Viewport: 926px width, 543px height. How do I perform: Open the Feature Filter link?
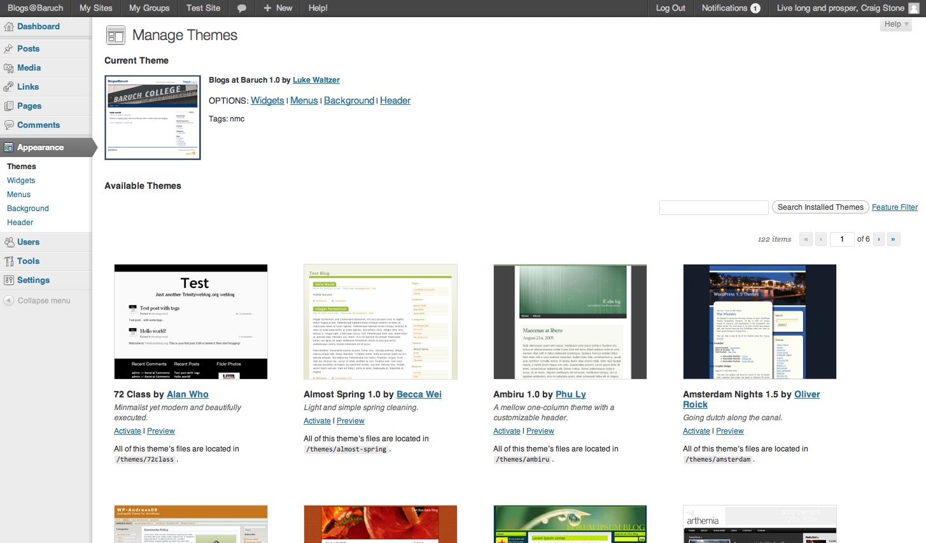tap(895, 207)
